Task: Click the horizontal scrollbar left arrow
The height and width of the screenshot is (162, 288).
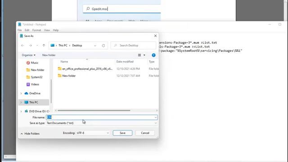Action: tap(56, 110)
